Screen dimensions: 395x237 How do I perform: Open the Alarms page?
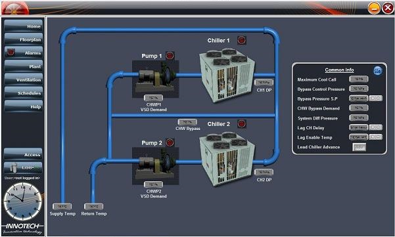24,53
